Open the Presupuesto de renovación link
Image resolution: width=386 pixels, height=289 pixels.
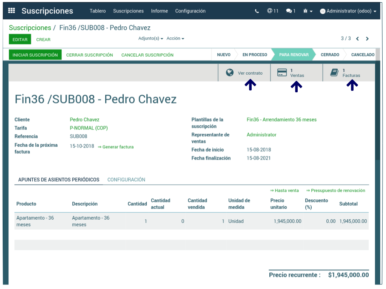335,191
